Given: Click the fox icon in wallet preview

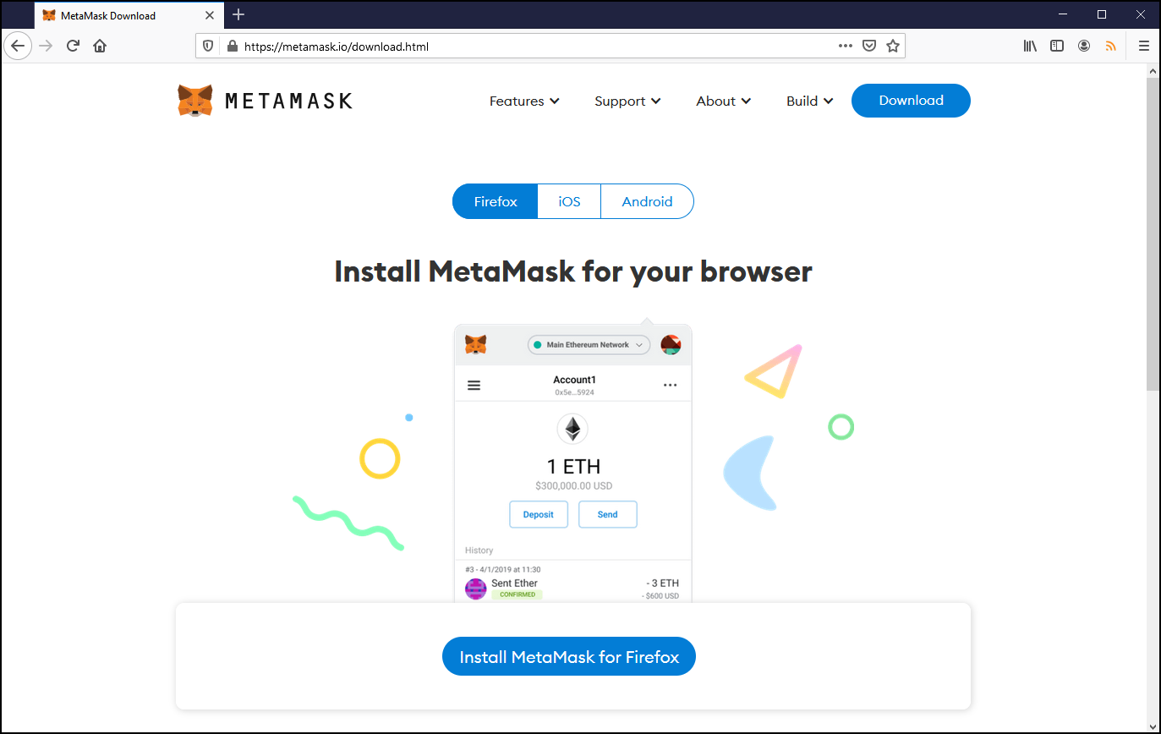Looking at the screenshot, I should (x=477, y=344).
